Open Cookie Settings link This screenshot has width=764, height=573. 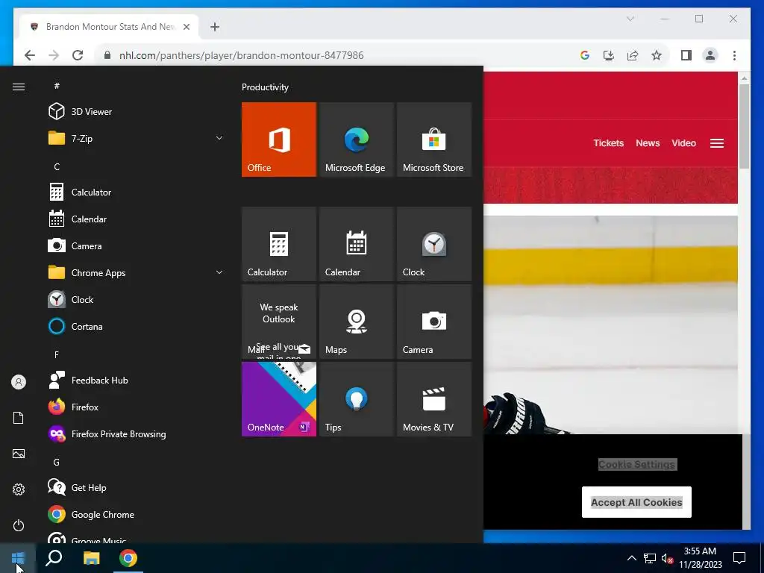637,464
